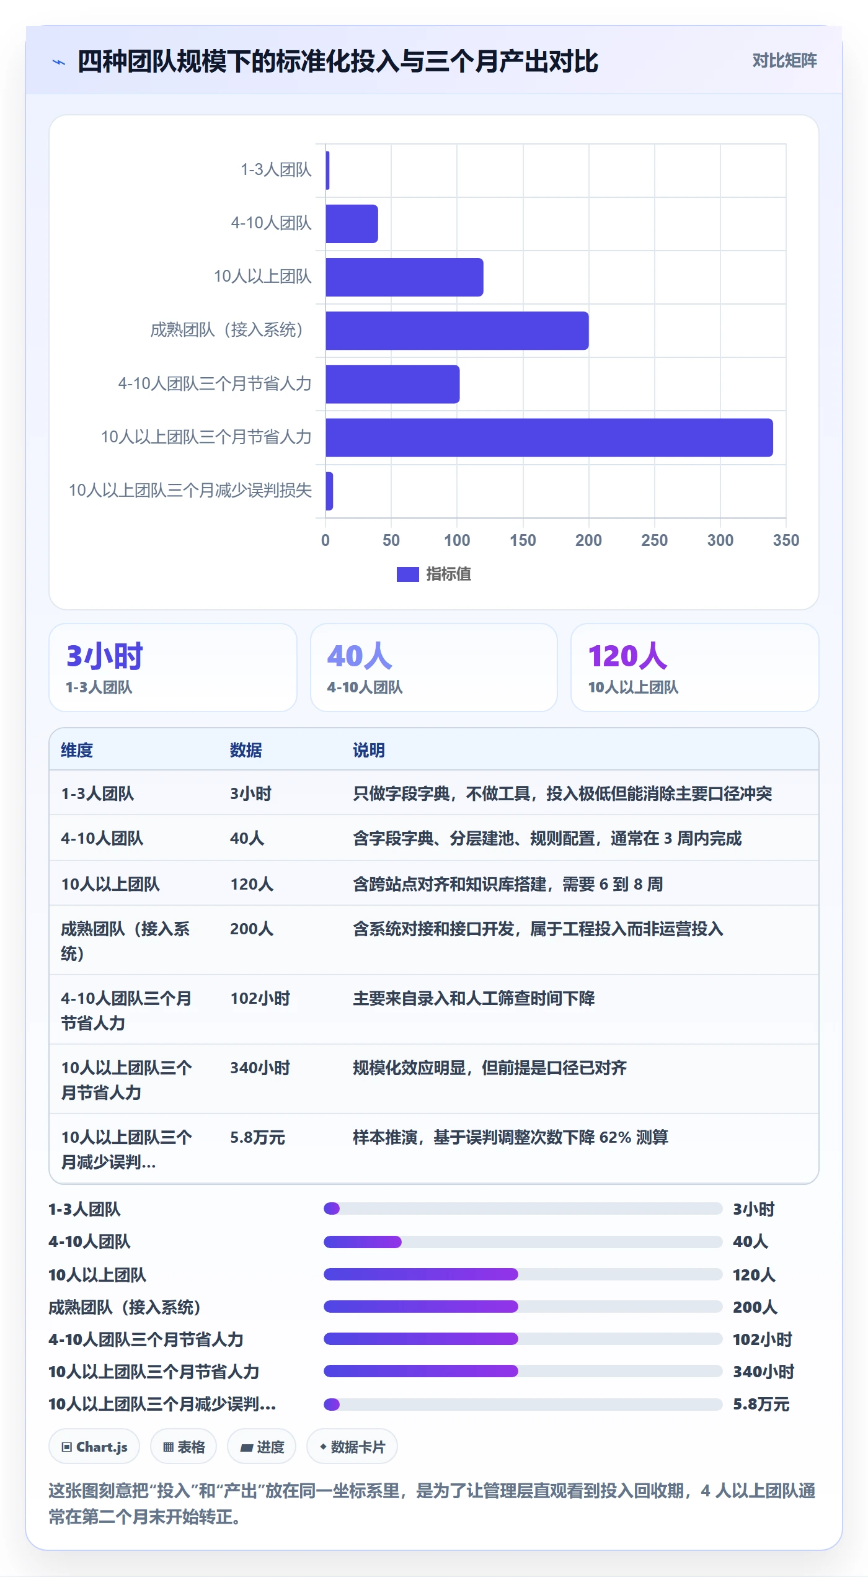Select the 进度 chip
Image resolution: width=868 pixels, height=1577 pixels.
tap(262, 1447)
